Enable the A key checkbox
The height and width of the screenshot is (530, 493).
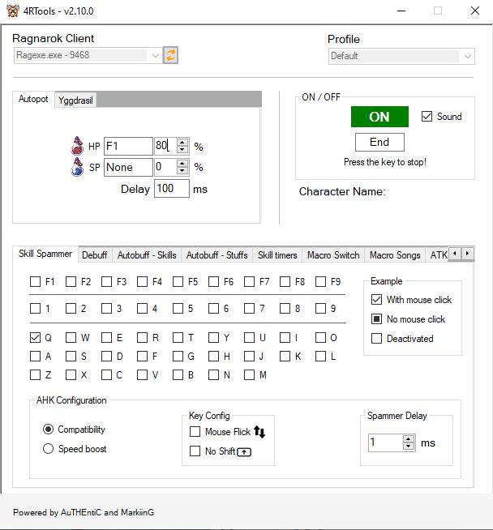tap(35, 356)
